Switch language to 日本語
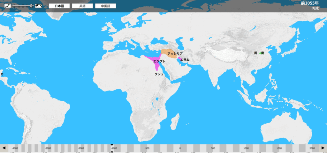 coord(59,6)
